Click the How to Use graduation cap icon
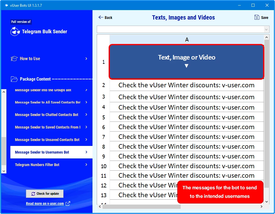 point(14,59)
